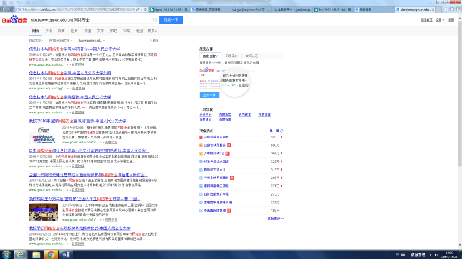
Task: Click 百度一下 search button
Action: (x=171, y=20)
